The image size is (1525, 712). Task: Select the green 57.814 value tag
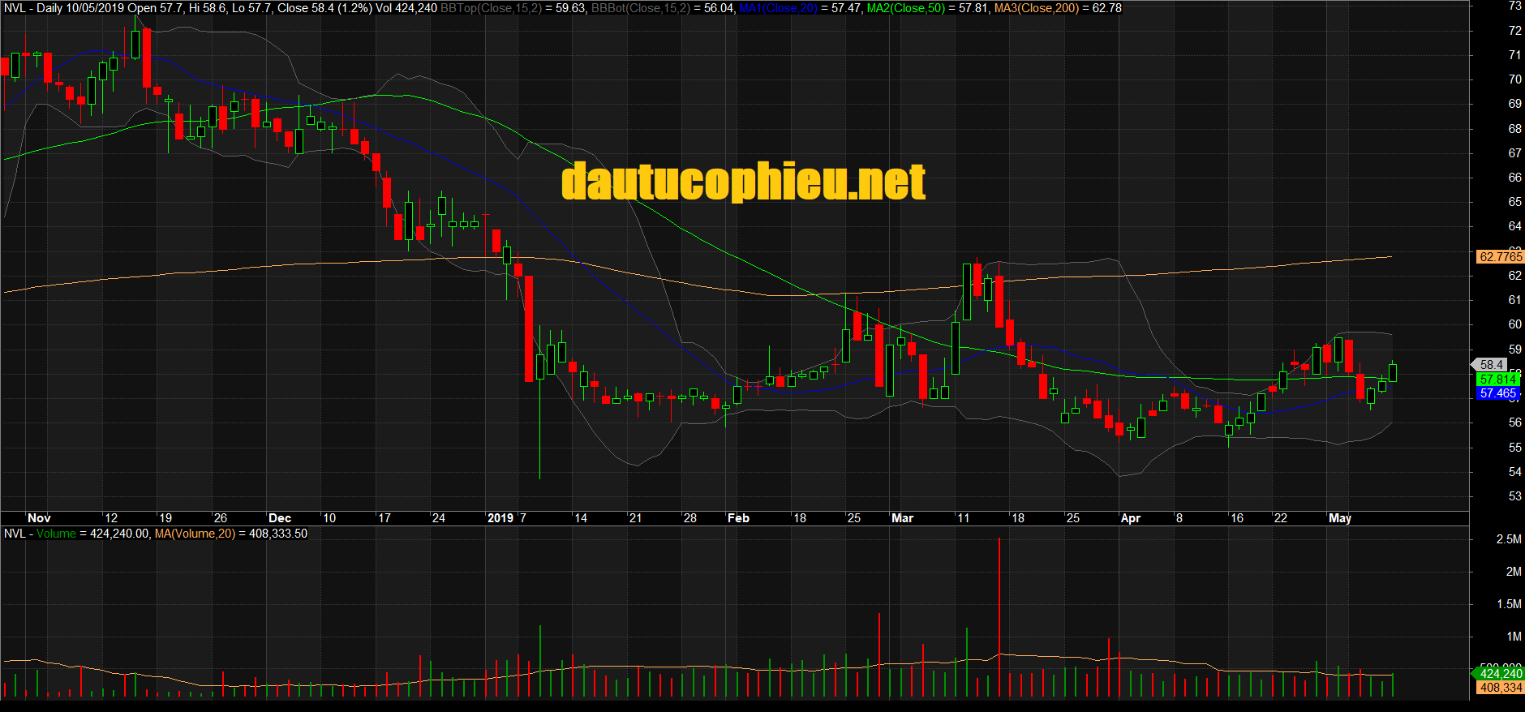tap(1497, 380)
